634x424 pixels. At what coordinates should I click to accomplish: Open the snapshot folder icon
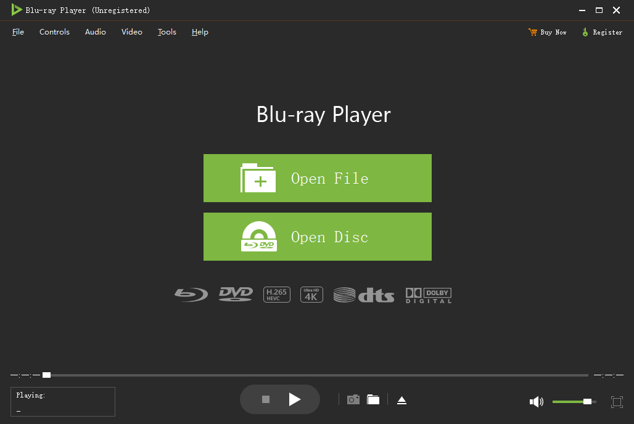click(373, 400)
